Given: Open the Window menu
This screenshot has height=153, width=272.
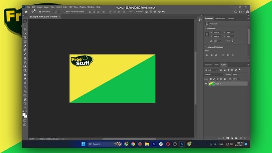Looking at the screenshot, I should click(91, 7).
